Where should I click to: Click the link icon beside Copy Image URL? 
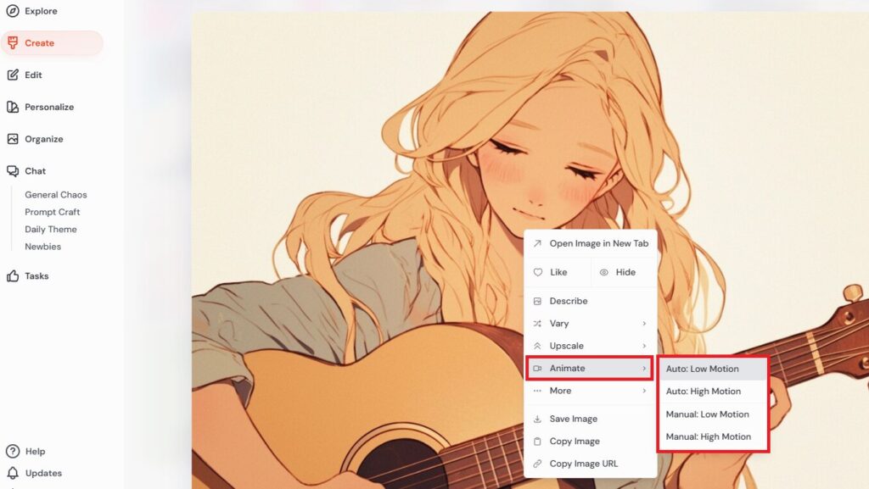click(537, 464)
